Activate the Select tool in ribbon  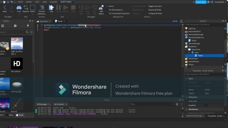pos(32,7)
